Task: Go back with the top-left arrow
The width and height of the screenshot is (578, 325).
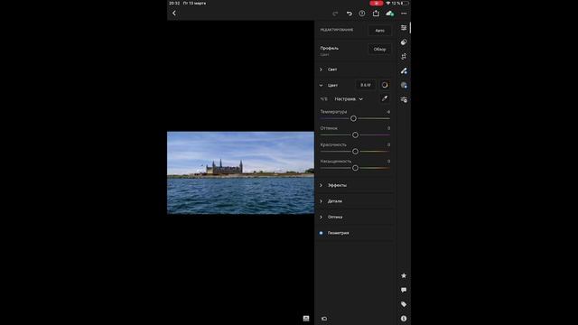Action: pyautogui.click(x=174, y=14)
